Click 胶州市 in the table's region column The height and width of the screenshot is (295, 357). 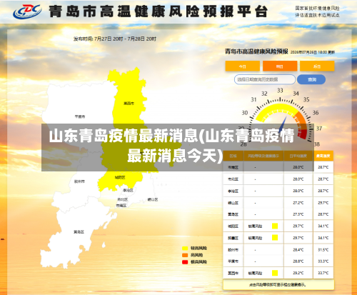(233, 250)
